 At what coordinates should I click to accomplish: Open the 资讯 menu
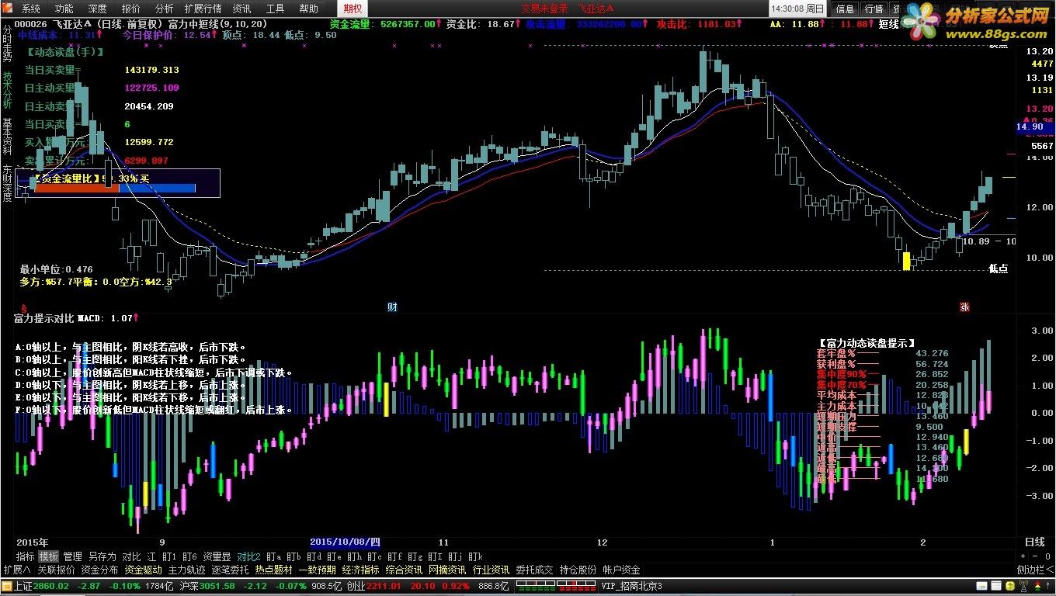point(242,9)
